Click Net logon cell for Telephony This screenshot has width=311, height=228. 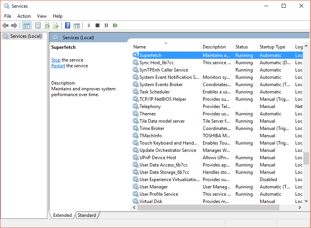[299, 106]
